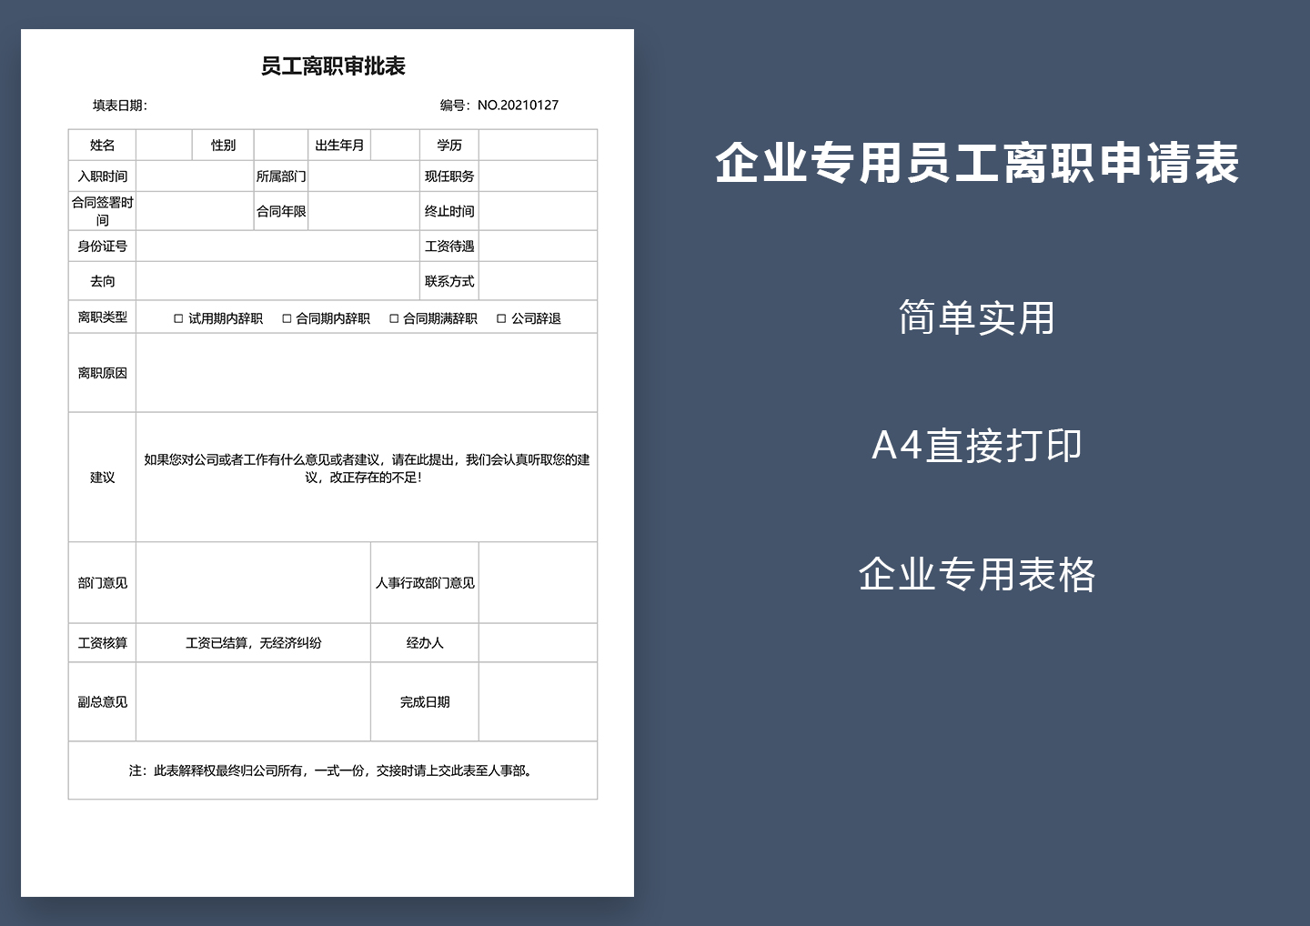Select the 离职原因 text area
1310x926 pixels.
point(366,372)
